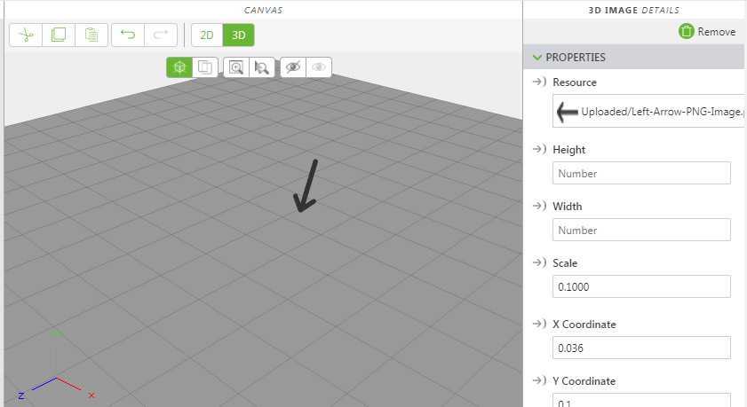
Task: Hide components with crossed-eye icon
Action: point(293,67)
